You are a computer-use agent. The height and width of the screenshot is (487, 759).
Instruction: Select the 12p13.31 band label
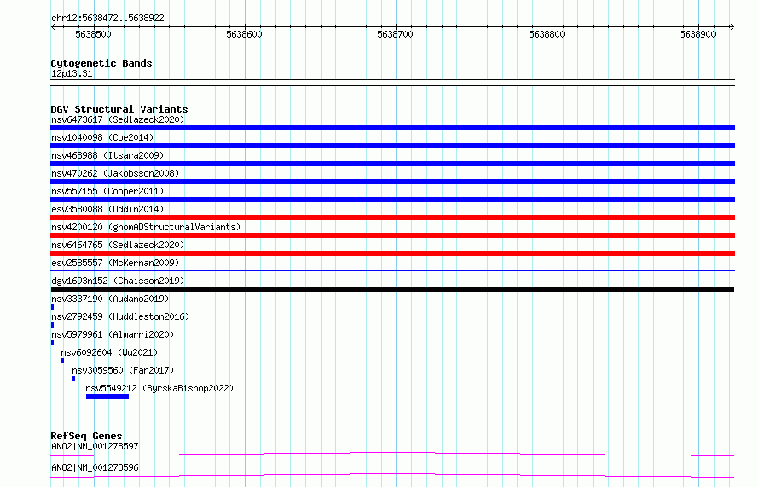click(x=72, y=73)
